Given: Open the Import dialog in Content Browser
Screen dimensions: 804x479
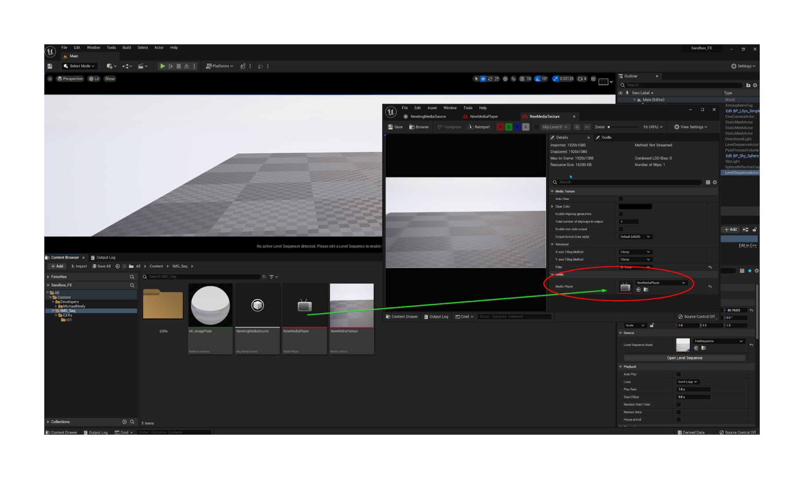Looking at the screenshot, I should 79,266.
